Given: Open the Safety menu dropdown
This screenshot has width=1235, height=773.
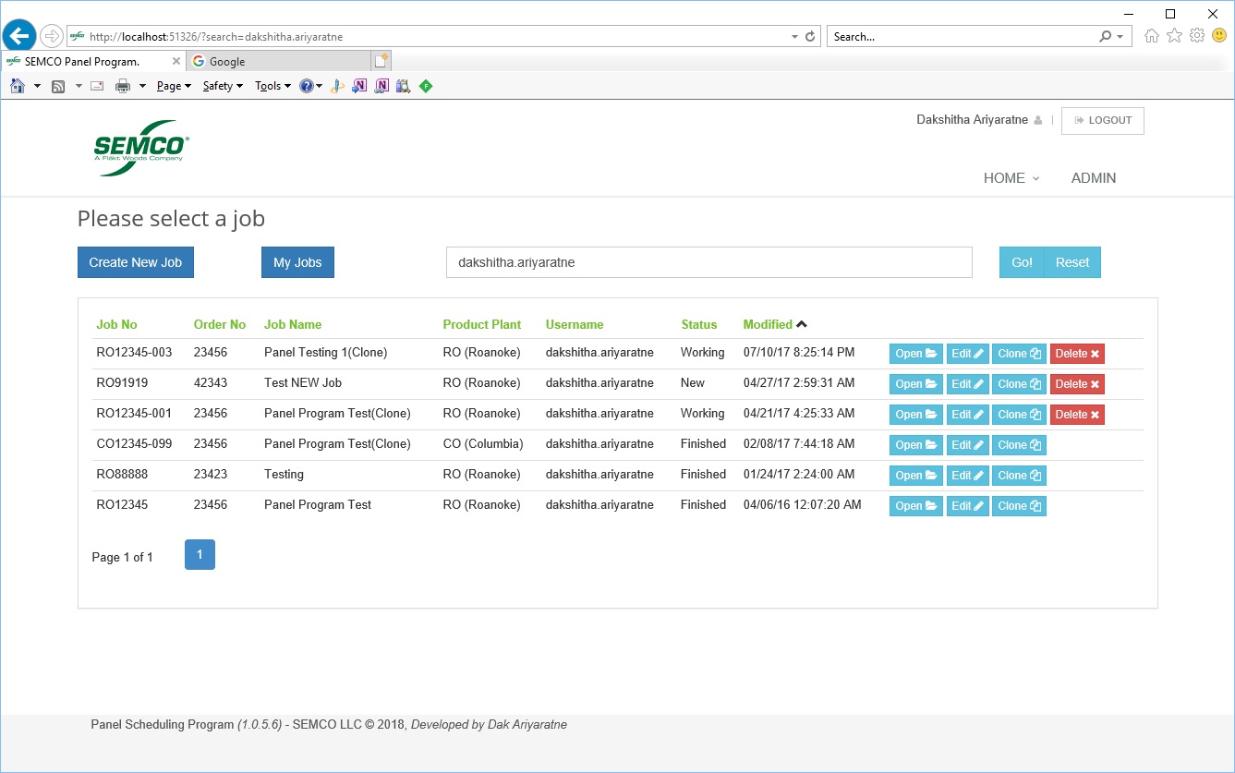Looking at the screenshot, I should tap(223, 86).
